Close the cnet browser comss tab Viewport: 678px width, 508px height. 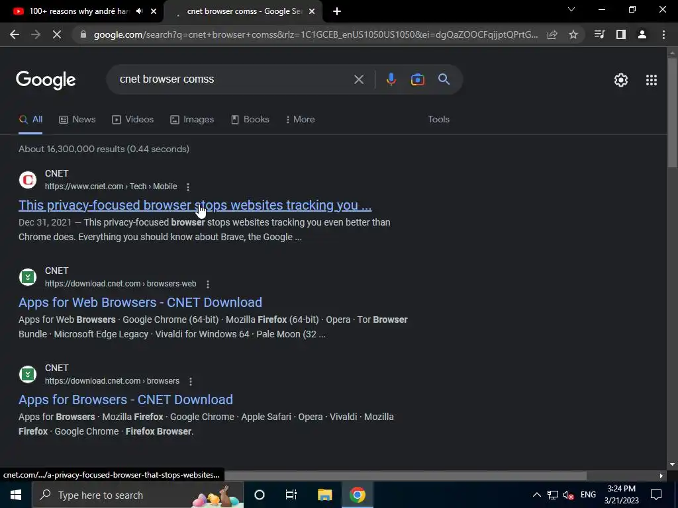[x=312, y=11]
